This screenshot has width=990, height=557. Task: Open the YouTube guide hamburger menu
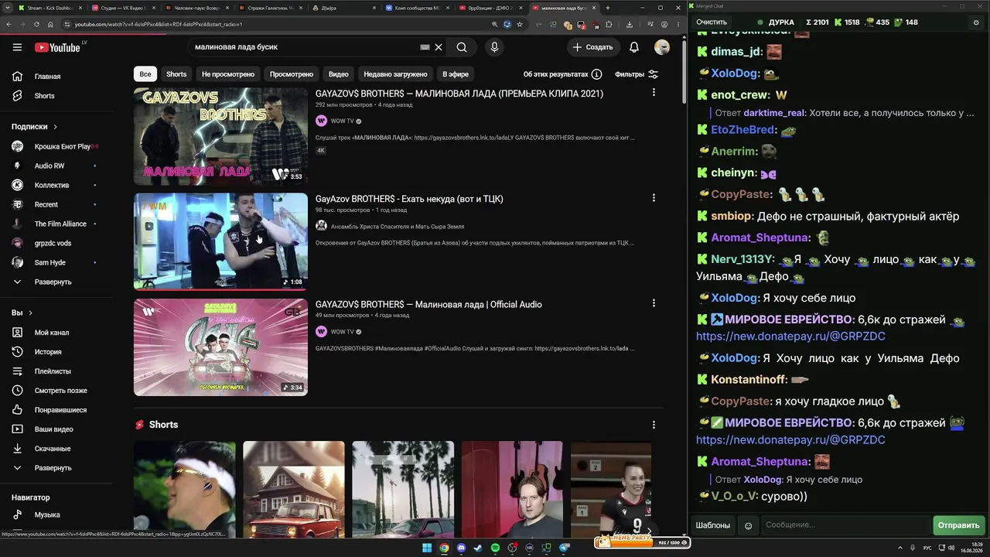pyautogui.click(x=17, y=47)
